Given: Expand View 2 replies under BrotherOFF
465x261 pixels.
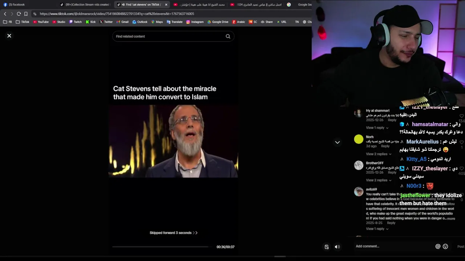Looking at the screenshot, I should pyautogui.click(x=378, y=180).
